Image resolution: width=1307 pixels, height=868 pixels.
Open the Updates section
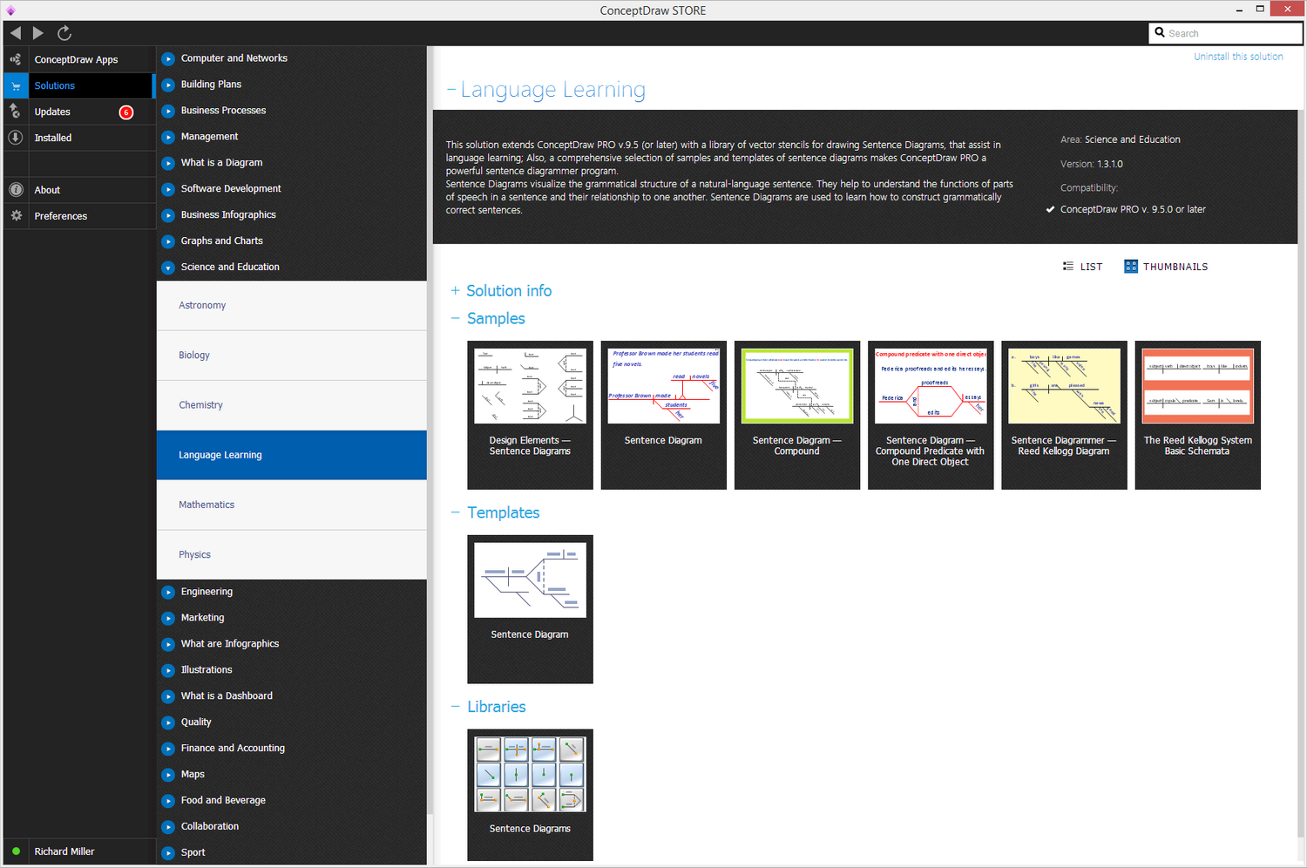(52, 112)
